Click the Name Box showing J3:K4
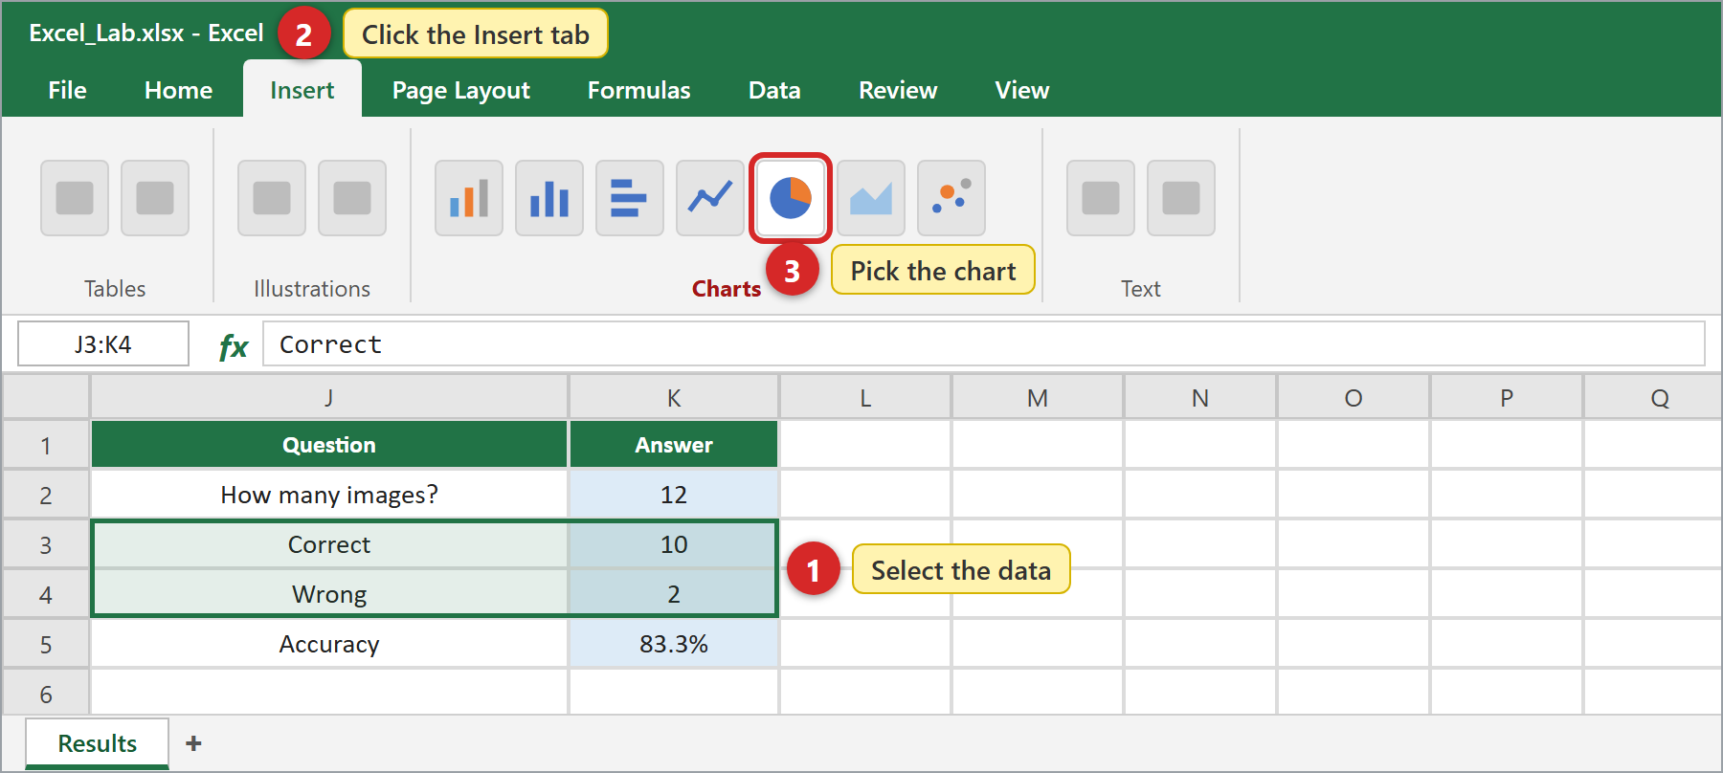This screenshot has width=1723, height=773. pos(103,343)
